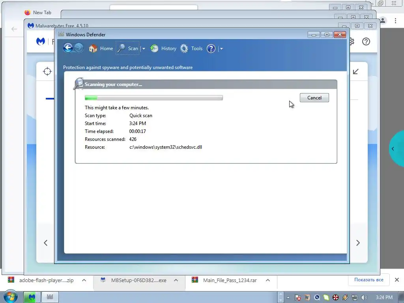Collapse the Malwarebytes card with diagonal arrow
Viewport: 404px width, 303px height.
[x=356, y=72]
